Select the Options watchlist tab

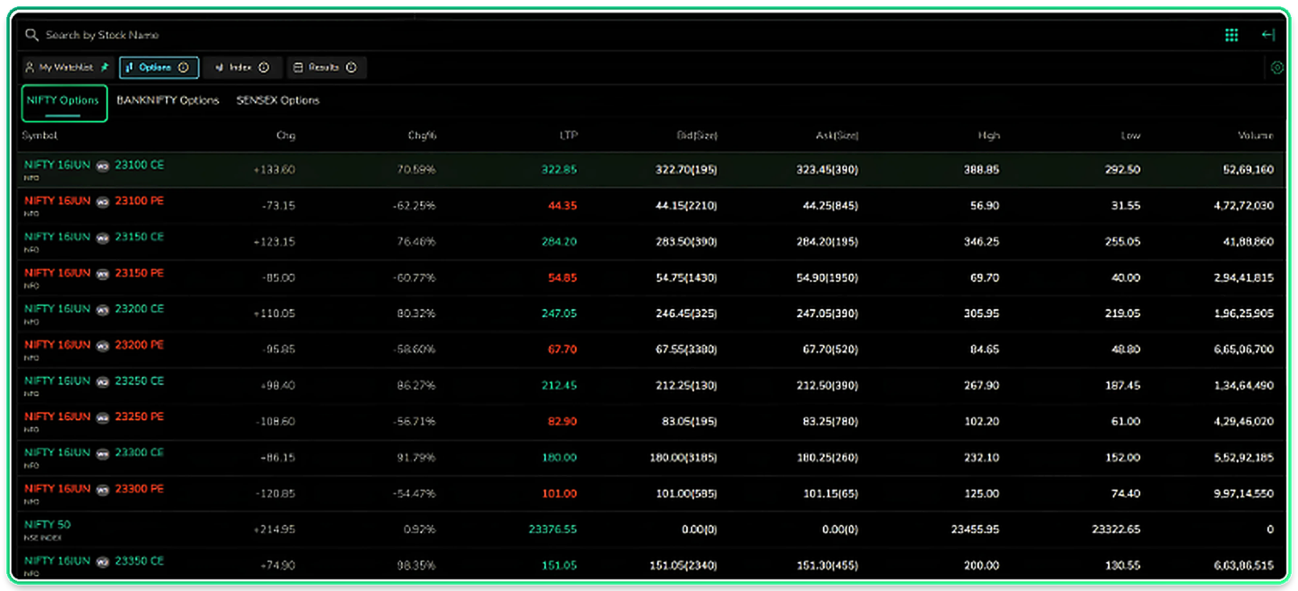pyautogui.click(x=159, y=68)
